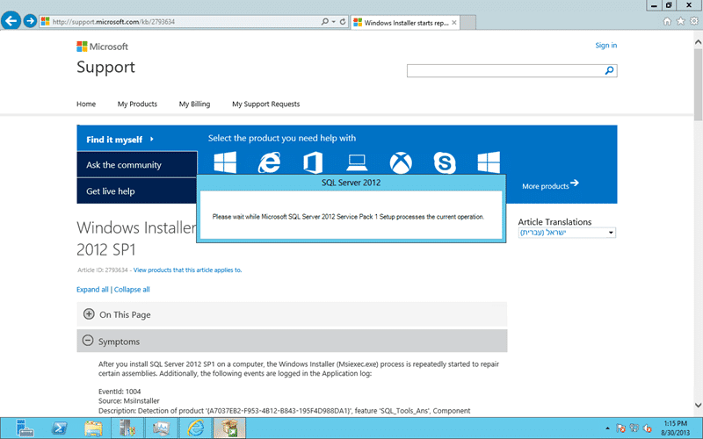Select Ask the community option
Image resolution: width=703 pixels, height=439 pixels.
coord(137,164)
